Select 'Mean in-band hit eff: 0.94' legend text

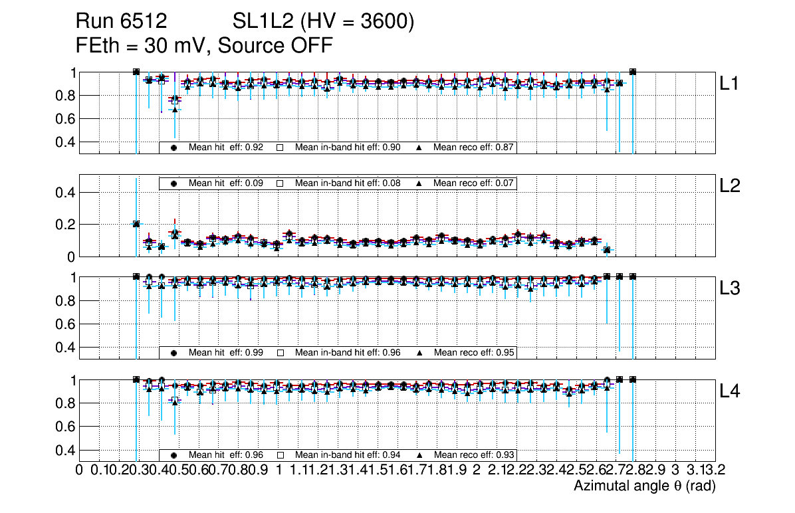[x=348, y=455]
